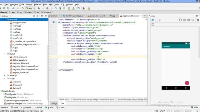Switch to the Design tab
This screenshot has width=200, height=112.
pyautogui.click(x=54, y=104)
